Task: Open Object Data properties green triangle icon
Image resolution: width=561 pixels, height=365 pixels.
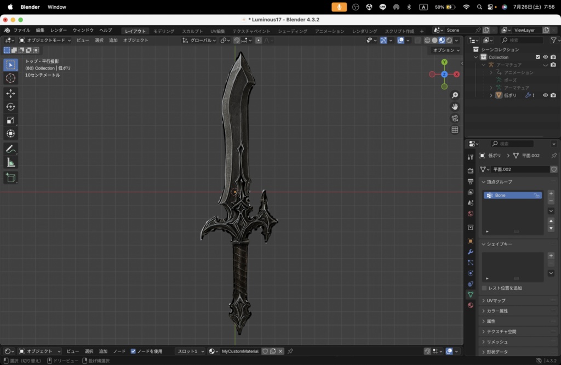Action: pyautogui.click(x=471, y=295)
